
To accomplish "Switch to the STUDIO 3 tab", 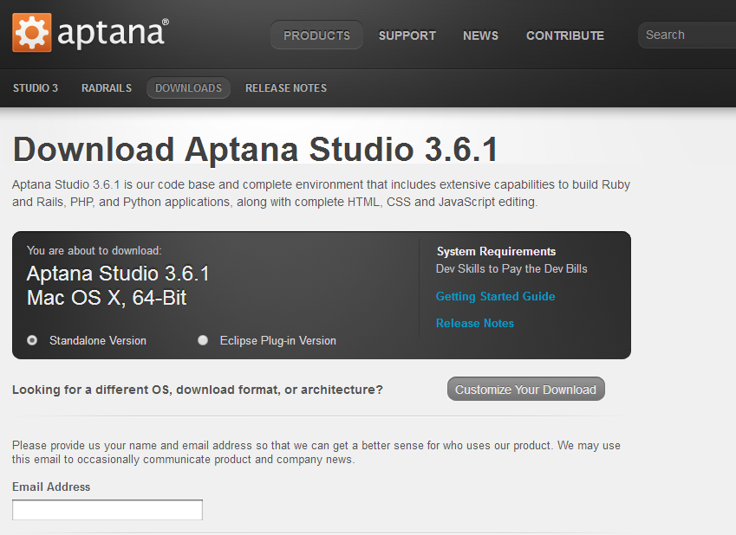I will tap(36, 88).
